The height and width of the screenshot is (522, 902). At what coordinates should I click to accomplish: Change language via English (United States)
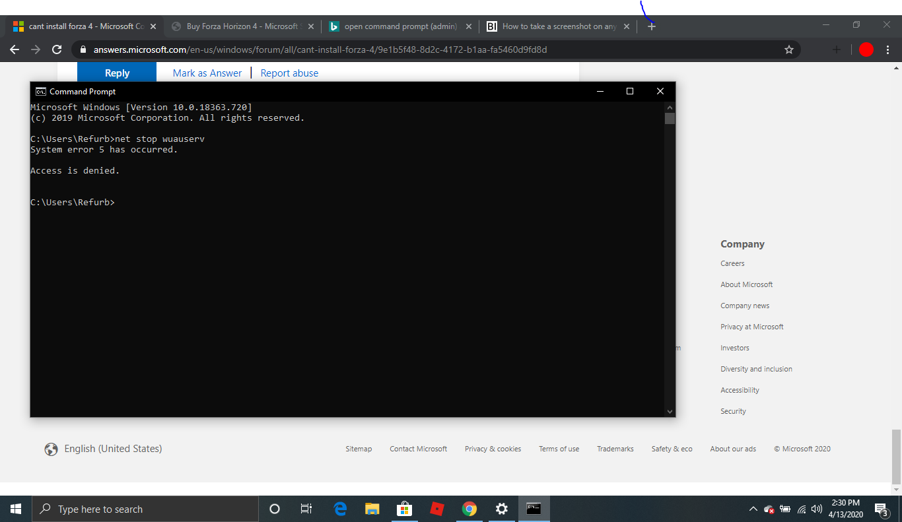[104, 449]
